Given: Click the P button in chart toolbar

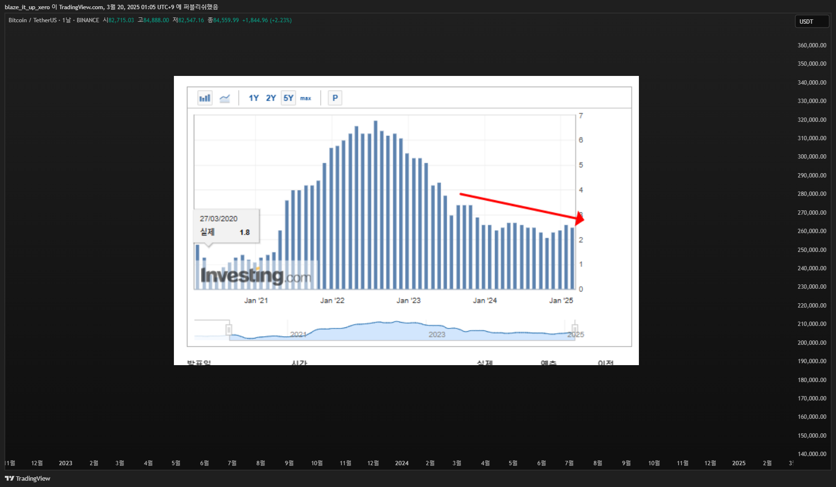Looking at the screenshot, I should coord(335,98).
